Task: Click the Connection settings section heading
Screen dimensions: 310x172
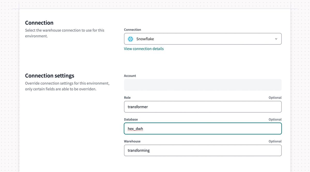Action: [50, 76]
